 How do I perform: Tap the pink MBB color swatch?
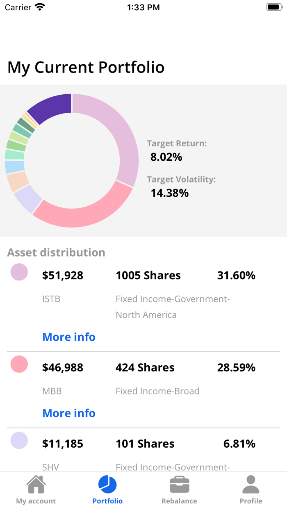coord(19,364)
